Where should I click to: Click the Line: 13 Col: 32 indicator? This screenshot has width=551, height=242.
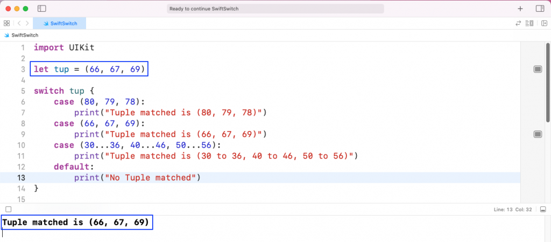pyautogui.click(x=513, y=210)
